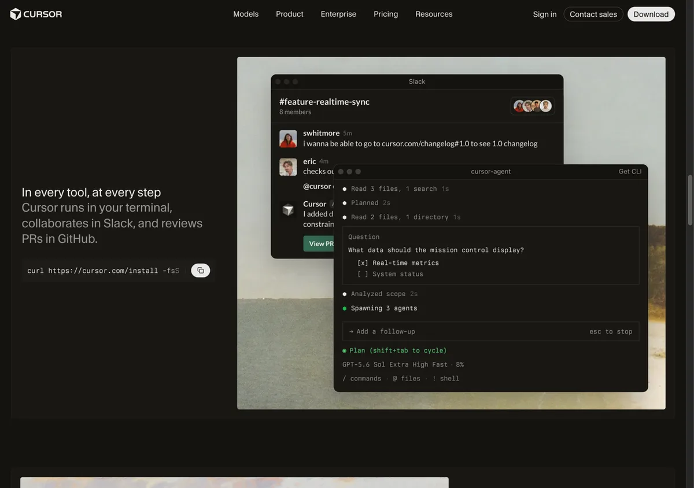The image size is (694, 488).
Task: Click the Contact sales button
Action: click(x=593, y=14)
